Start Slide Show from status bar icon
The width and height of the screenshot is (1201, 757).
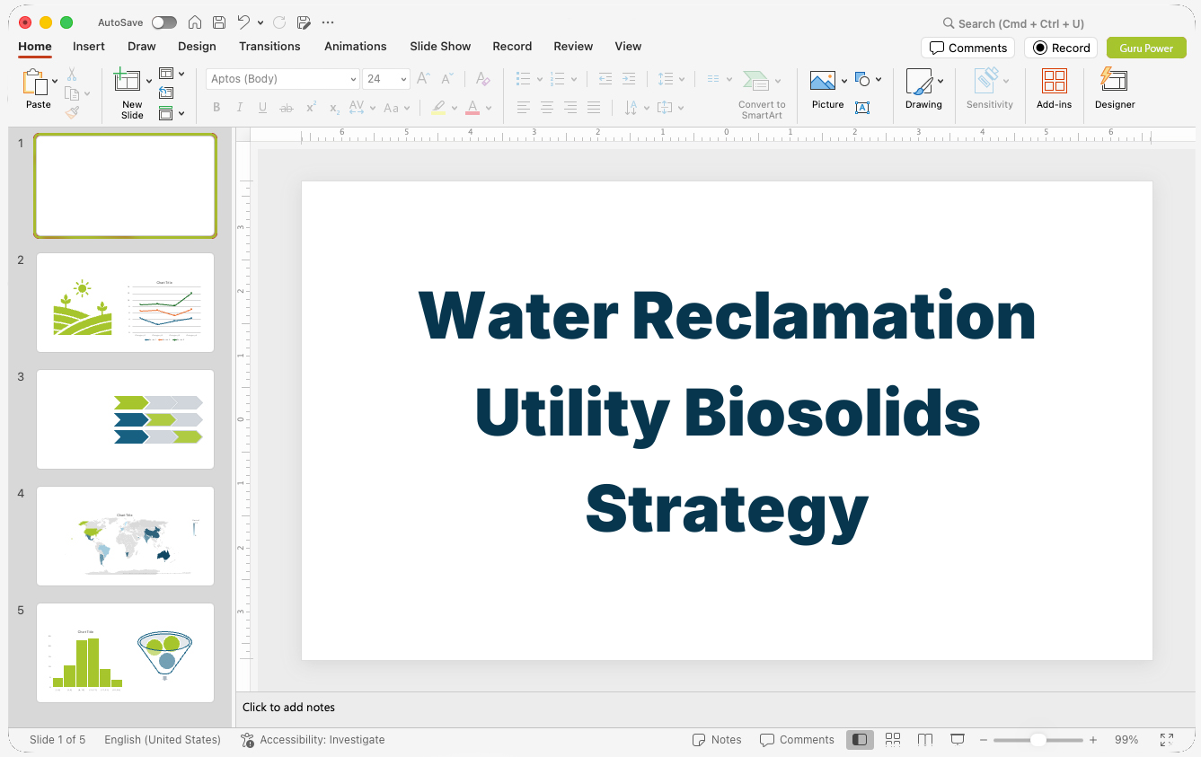point(958,739)
